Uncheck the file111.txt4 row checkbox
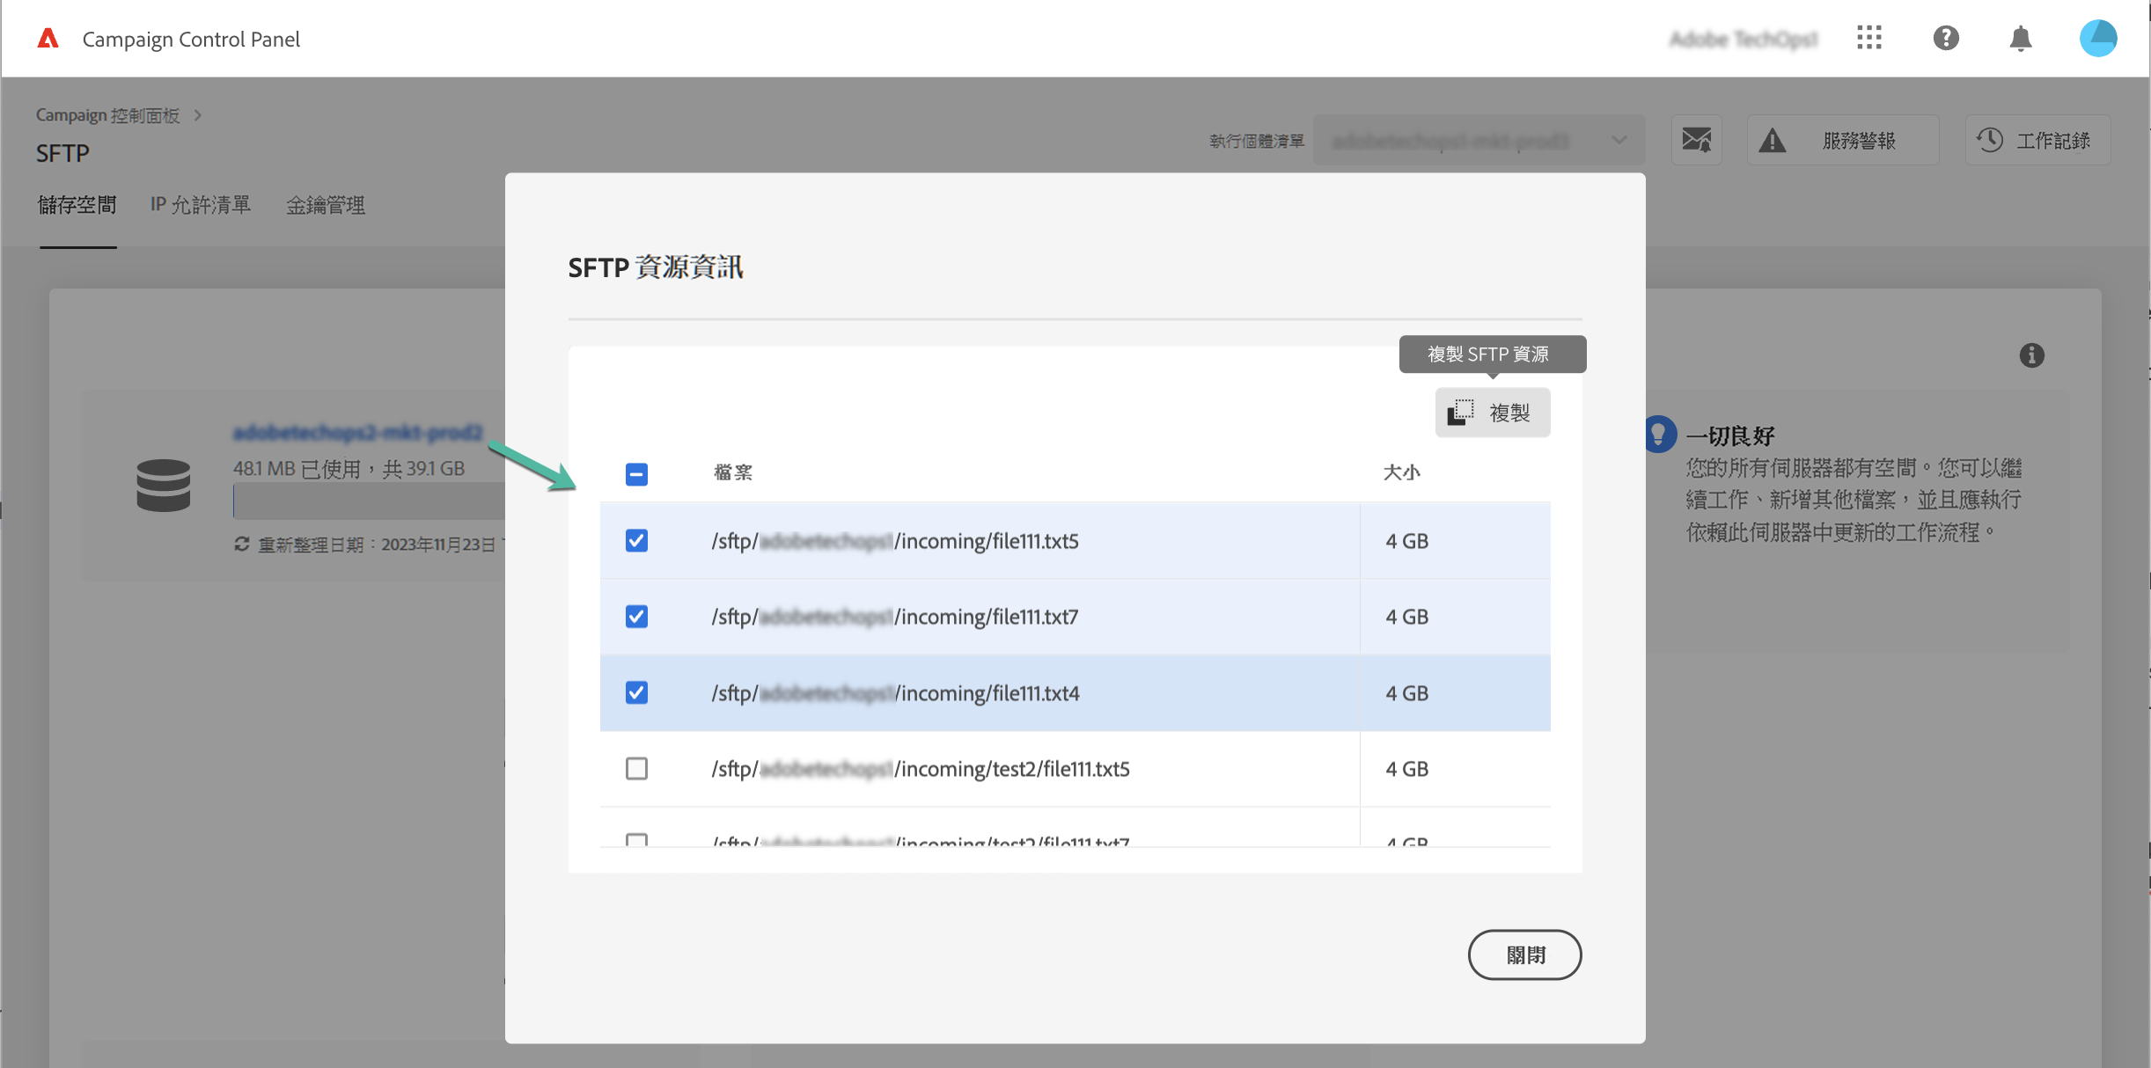The height and width of the screenshot is (1068, 2151). coord(636,693)
